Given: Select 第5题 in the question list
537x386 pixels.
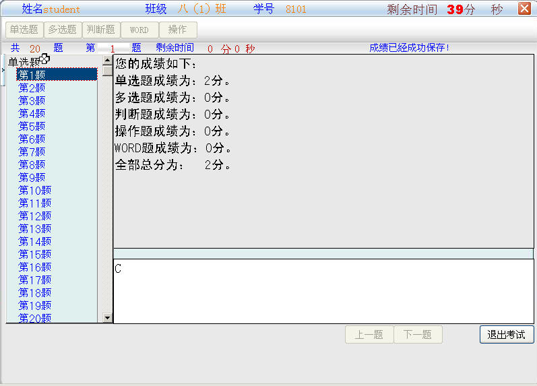Looking at the screenshot, I should click(x=32, y=126).
